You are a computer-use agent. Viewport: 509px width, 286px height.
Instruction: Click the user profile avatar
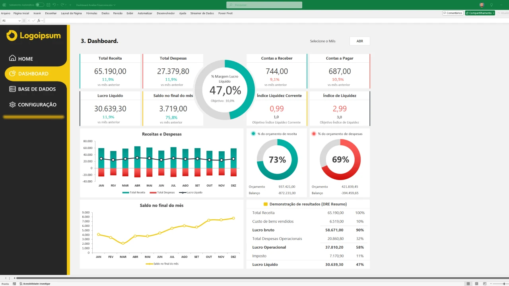[482, 5]
